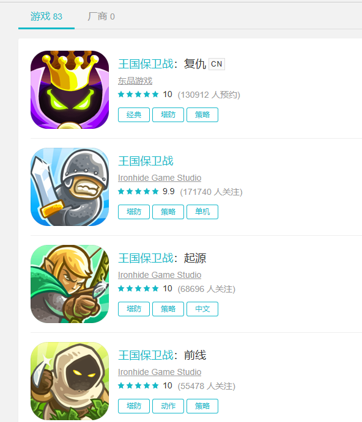Select the 策略 tag under 前线
362x422 pixels.
(202, 406)
